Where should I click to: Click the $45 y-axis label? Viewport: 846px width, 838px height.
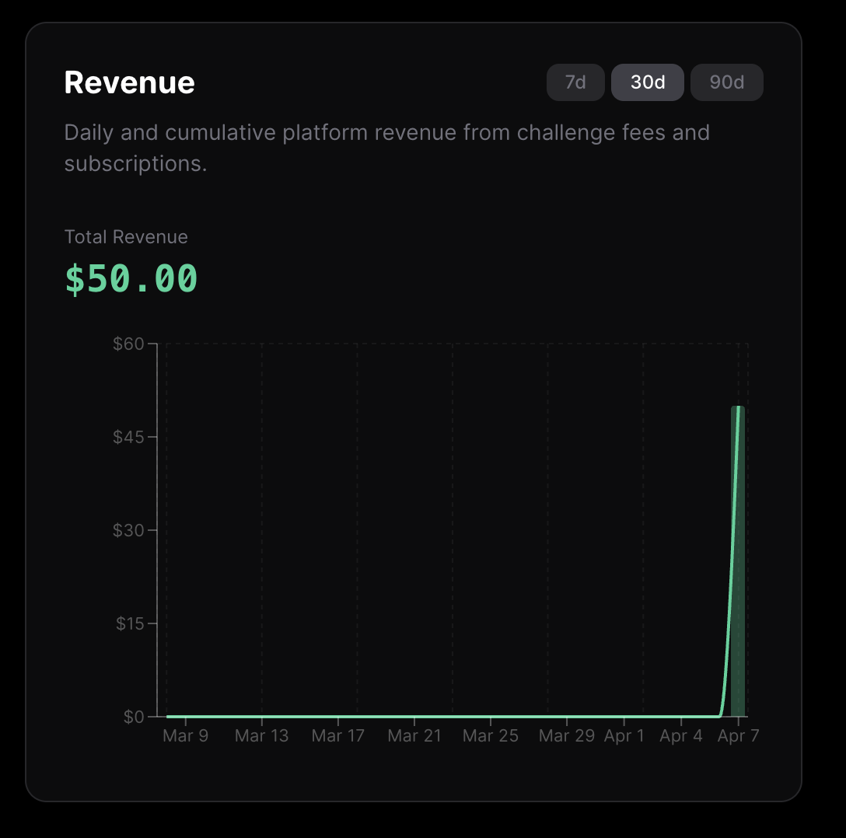pos(129,436)
